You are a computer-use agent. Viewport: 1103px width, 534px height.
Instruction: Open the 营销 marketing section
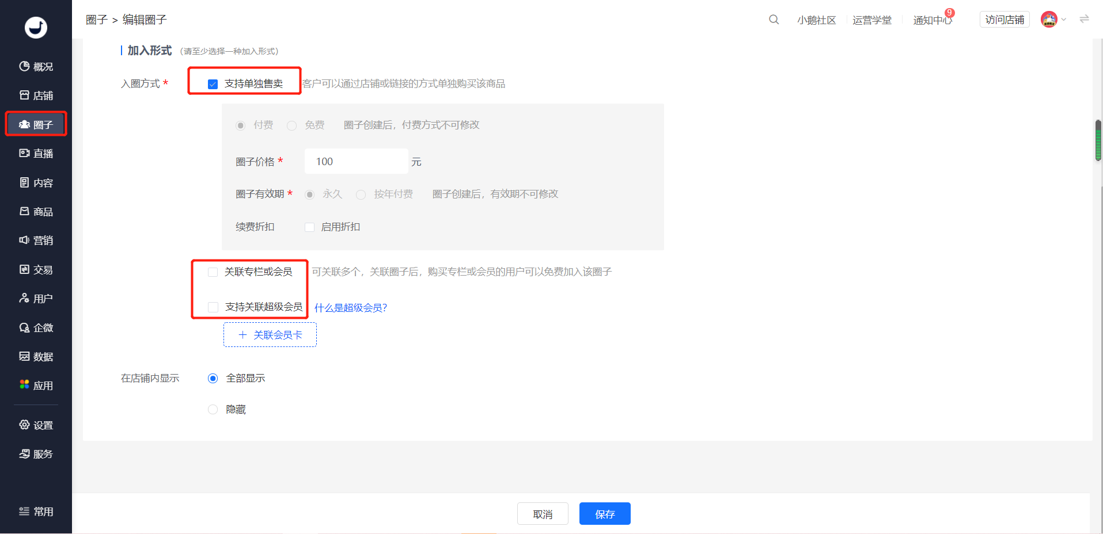pyautogui.click(x=36, y=241)
